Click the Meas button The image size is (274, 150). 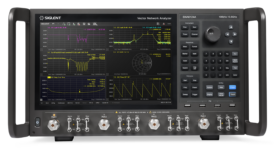185,47
